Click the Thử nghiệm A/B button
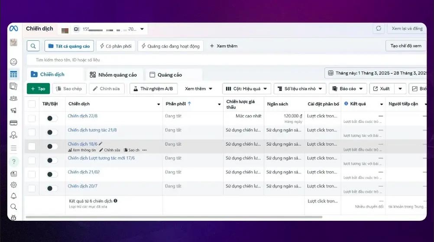Screen dimensions: 434x242 (x=153, y=89)
